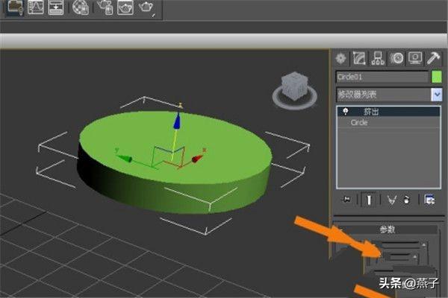The height and width of the screenshot is (298, 448).
Task: Open the Material Editor from the toolbar
Action: tap(80, 8)
